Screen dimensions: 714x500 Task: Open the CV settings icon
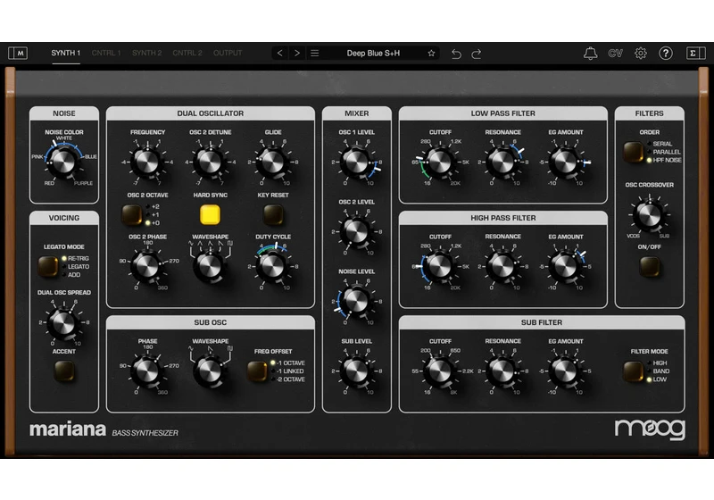tap(615, 54)
